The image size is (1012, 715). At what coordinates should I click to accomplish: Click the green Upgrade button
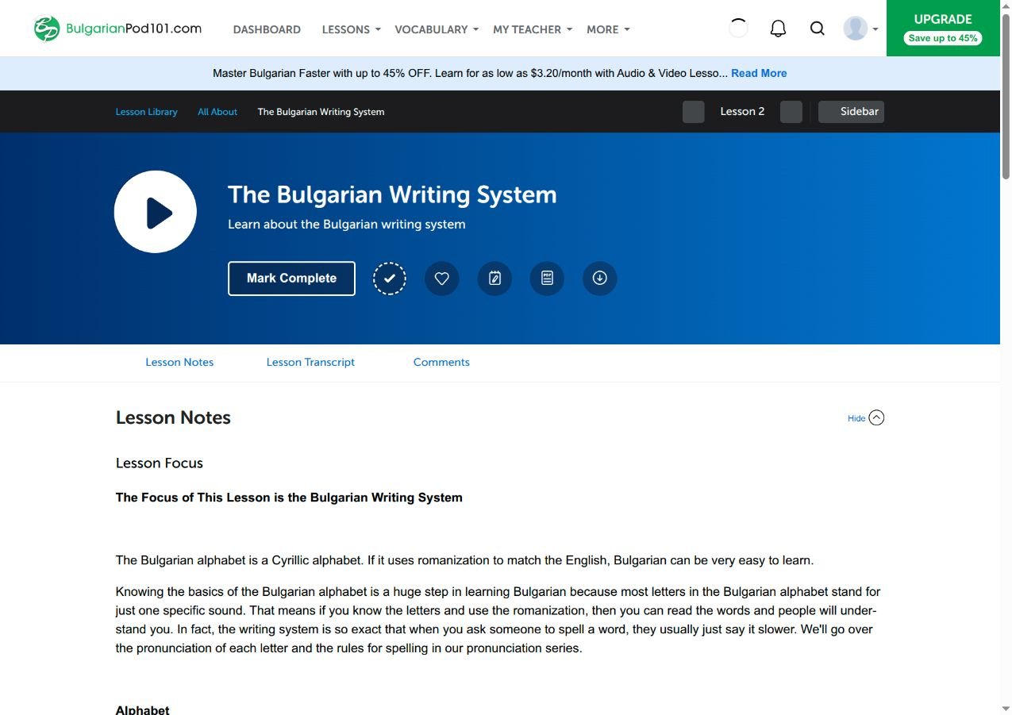pos(943,29)
